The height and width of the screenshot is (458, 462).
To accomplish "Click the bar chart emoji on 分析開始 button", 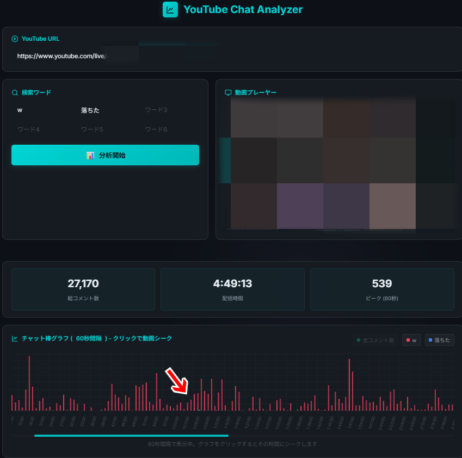I will click(x=90, y=156).
